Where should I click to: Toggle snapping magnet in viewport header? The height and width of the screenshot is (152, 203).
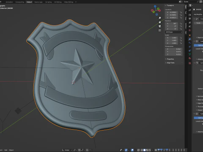point(79,150)
